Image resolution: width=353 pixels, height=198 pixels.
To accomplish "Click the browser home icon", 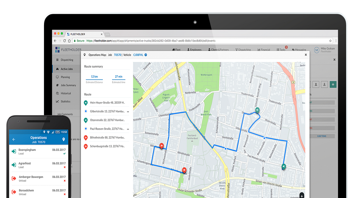I will [69, 41].
